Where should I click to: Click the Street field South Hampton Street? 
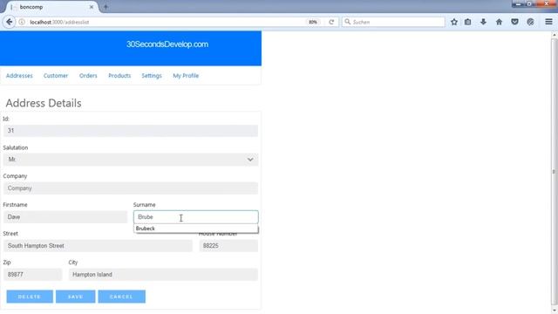click(x=98, y=246)
